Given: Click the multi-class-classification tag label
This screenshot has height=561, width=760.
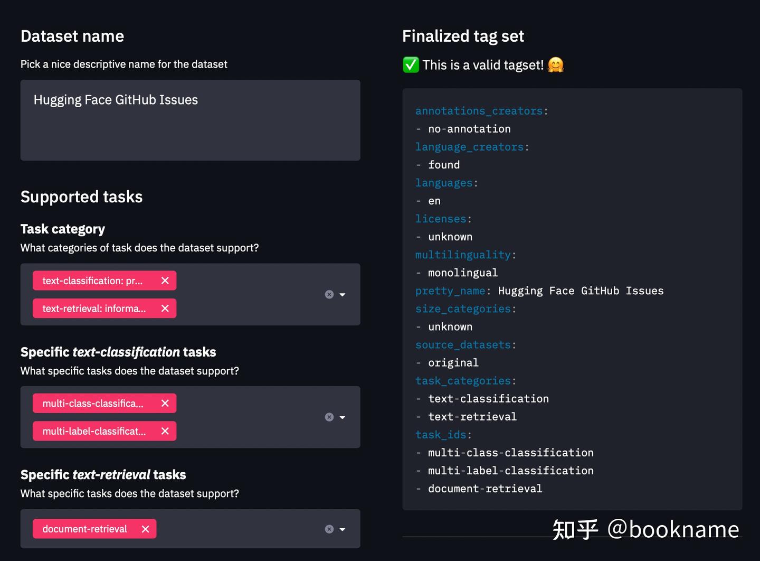Looking at the screenshot, I should tap(93, 404).
